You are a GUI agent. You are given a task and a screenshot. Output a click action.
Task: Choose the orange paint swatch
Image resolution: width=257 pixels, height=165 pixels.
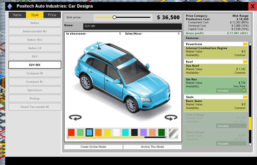pos(98,132)
